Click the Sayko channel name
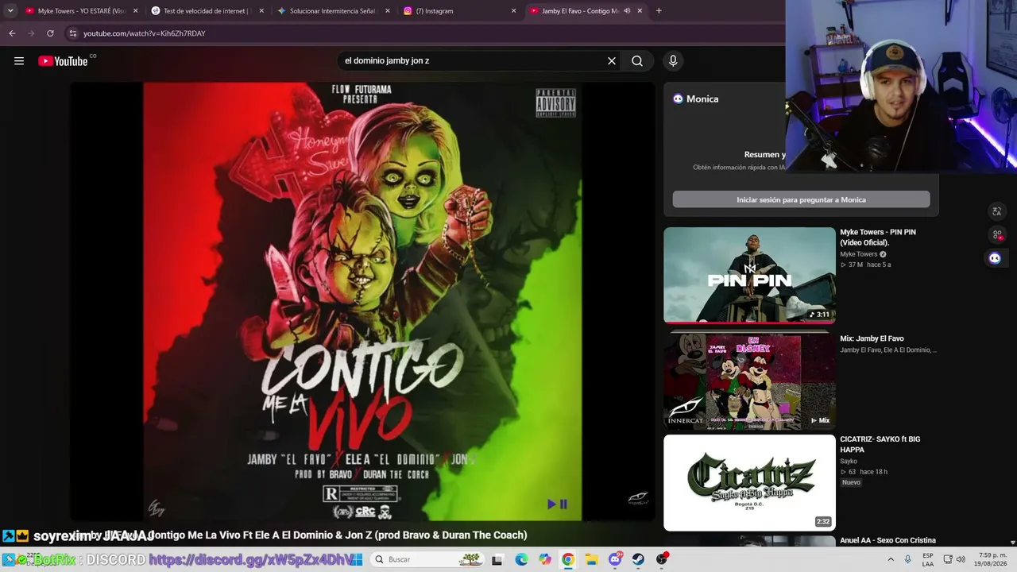The image size is (1017, 572). coord(848,462)
